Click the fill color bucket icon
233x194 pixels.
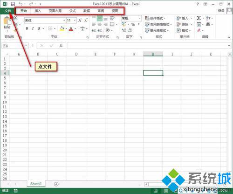pos(62,28)
